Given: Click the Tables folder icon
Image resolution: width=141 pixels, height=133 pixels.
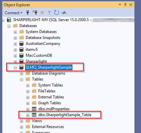Looking at the screenshot, I should [x=28, y=79].
